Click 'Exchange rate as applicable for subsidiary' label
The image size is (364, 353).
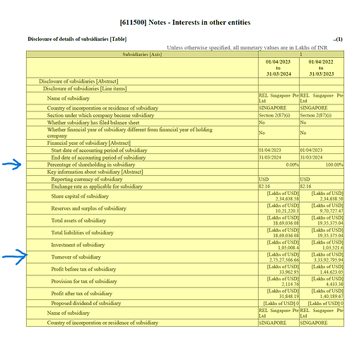click(97, 186)
